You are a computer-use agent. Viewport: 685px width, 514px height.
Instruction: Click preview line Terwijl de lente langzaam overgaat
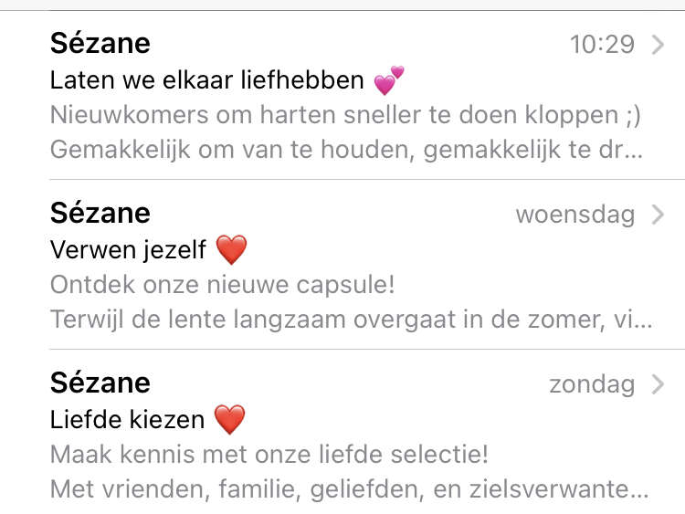point(352,320)
